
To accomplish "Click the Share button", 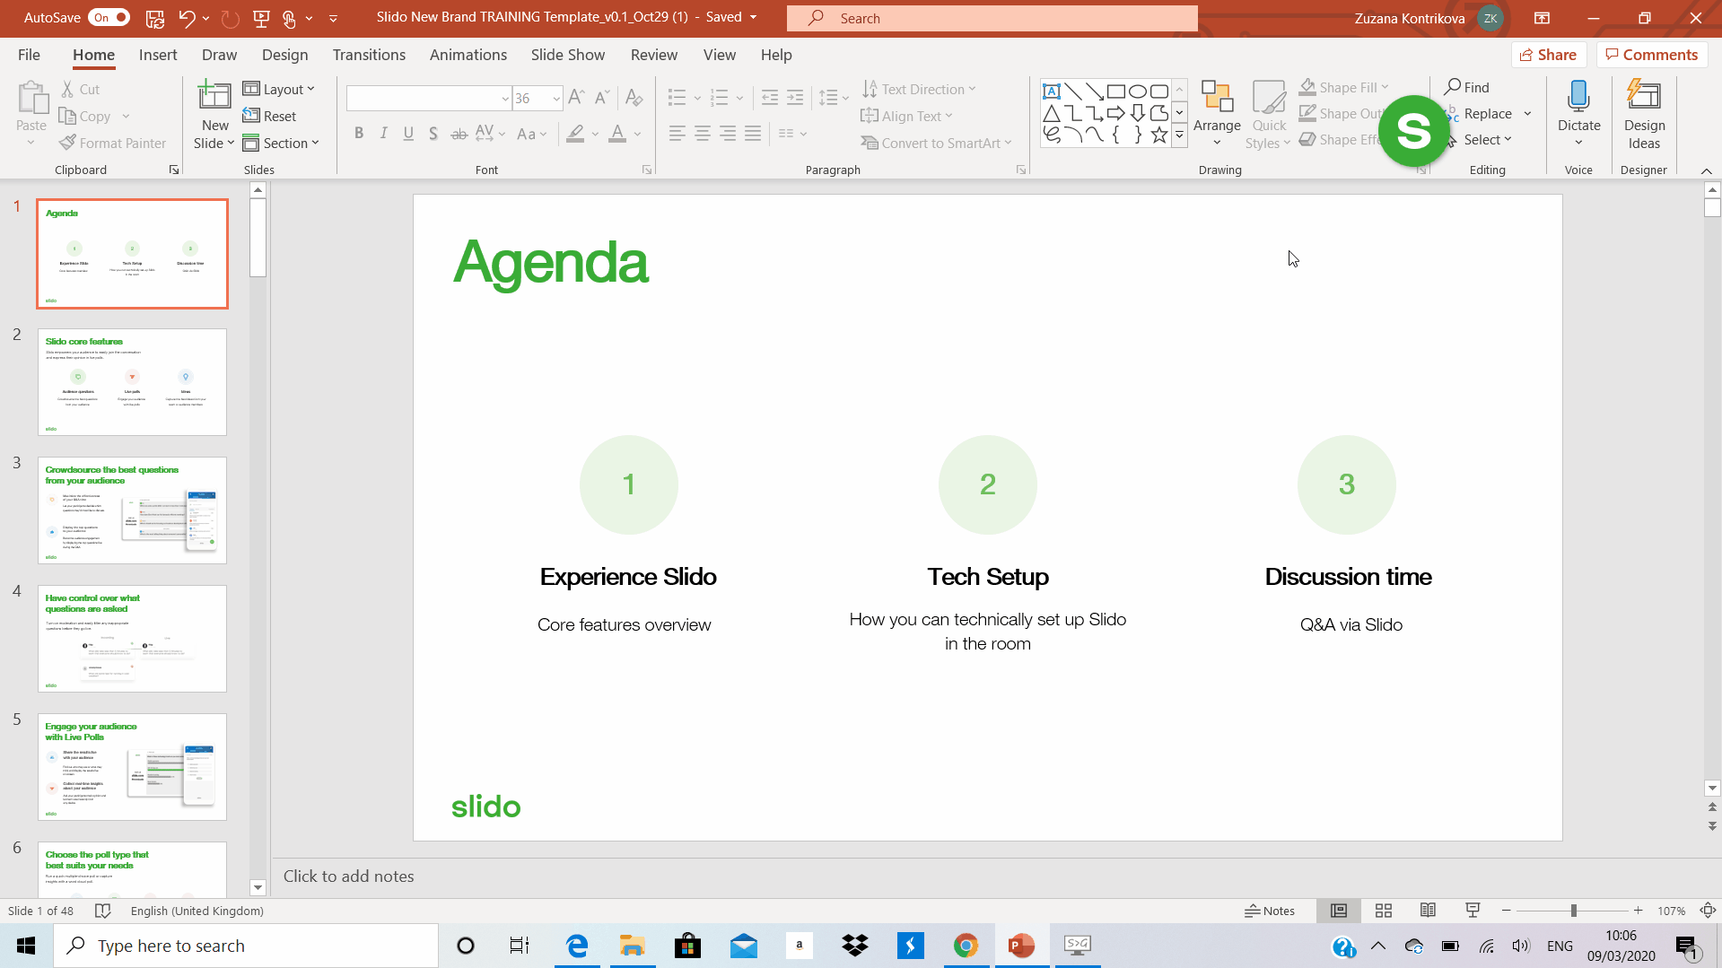I will click(x=1549, y=55).
